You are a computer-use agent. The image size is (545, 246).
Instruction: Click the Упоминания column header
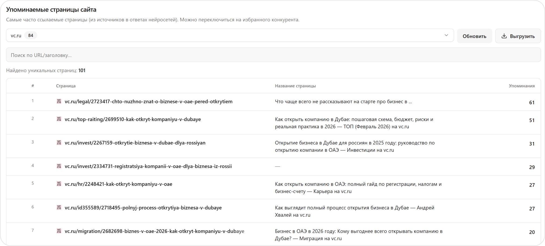pos(521,86)
